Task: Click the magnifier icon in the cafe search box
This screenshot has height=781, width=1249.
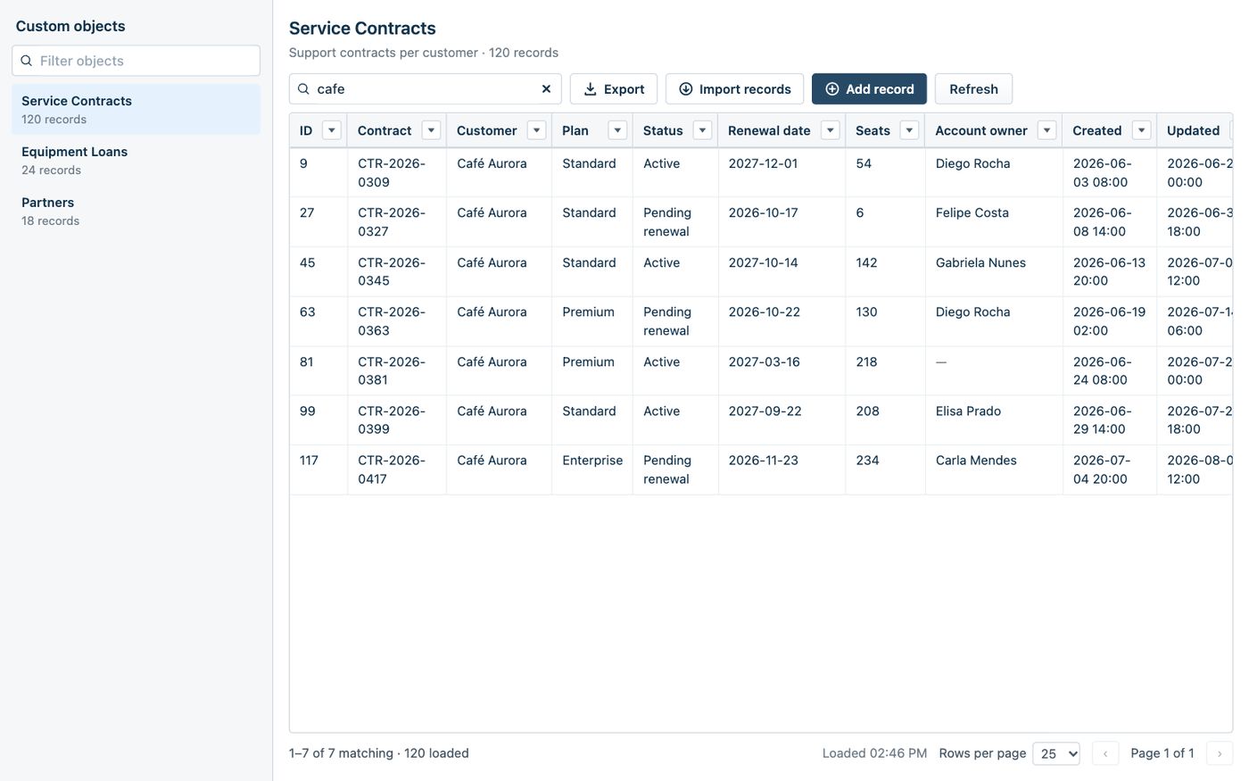Action: click(x=303, y=89)
